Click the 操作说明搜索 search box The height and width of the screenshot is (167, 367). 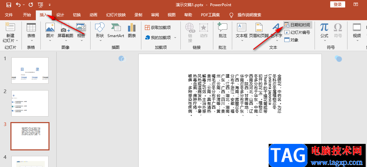(x=249, y=15)
